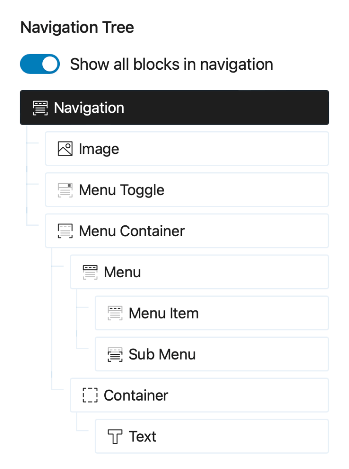Image resolution: width=349 pixels, height=469 pixels.
Task: Click the Menu Toggle block icon
Action: click(65, 190)
